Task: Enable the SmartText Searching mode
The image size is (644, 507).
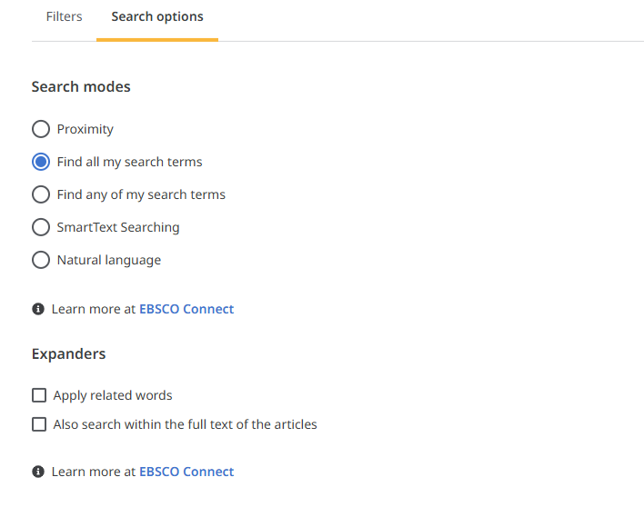Action: (x=41, y=227)
